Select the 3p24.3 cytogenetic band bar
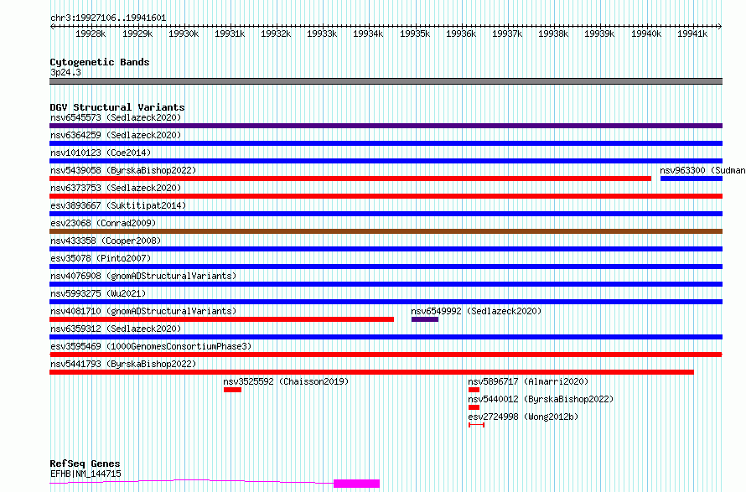Viewport: 746px width, 492px height. [386, 81]
